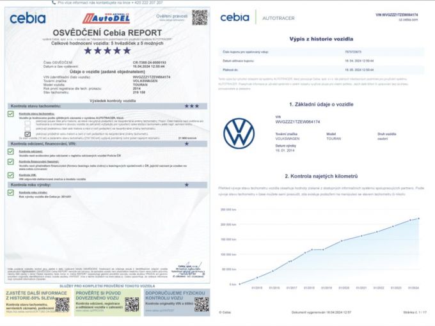Open the yellow Zjistěte další informace banner
435x326 pixels.
tap(38, 302)
